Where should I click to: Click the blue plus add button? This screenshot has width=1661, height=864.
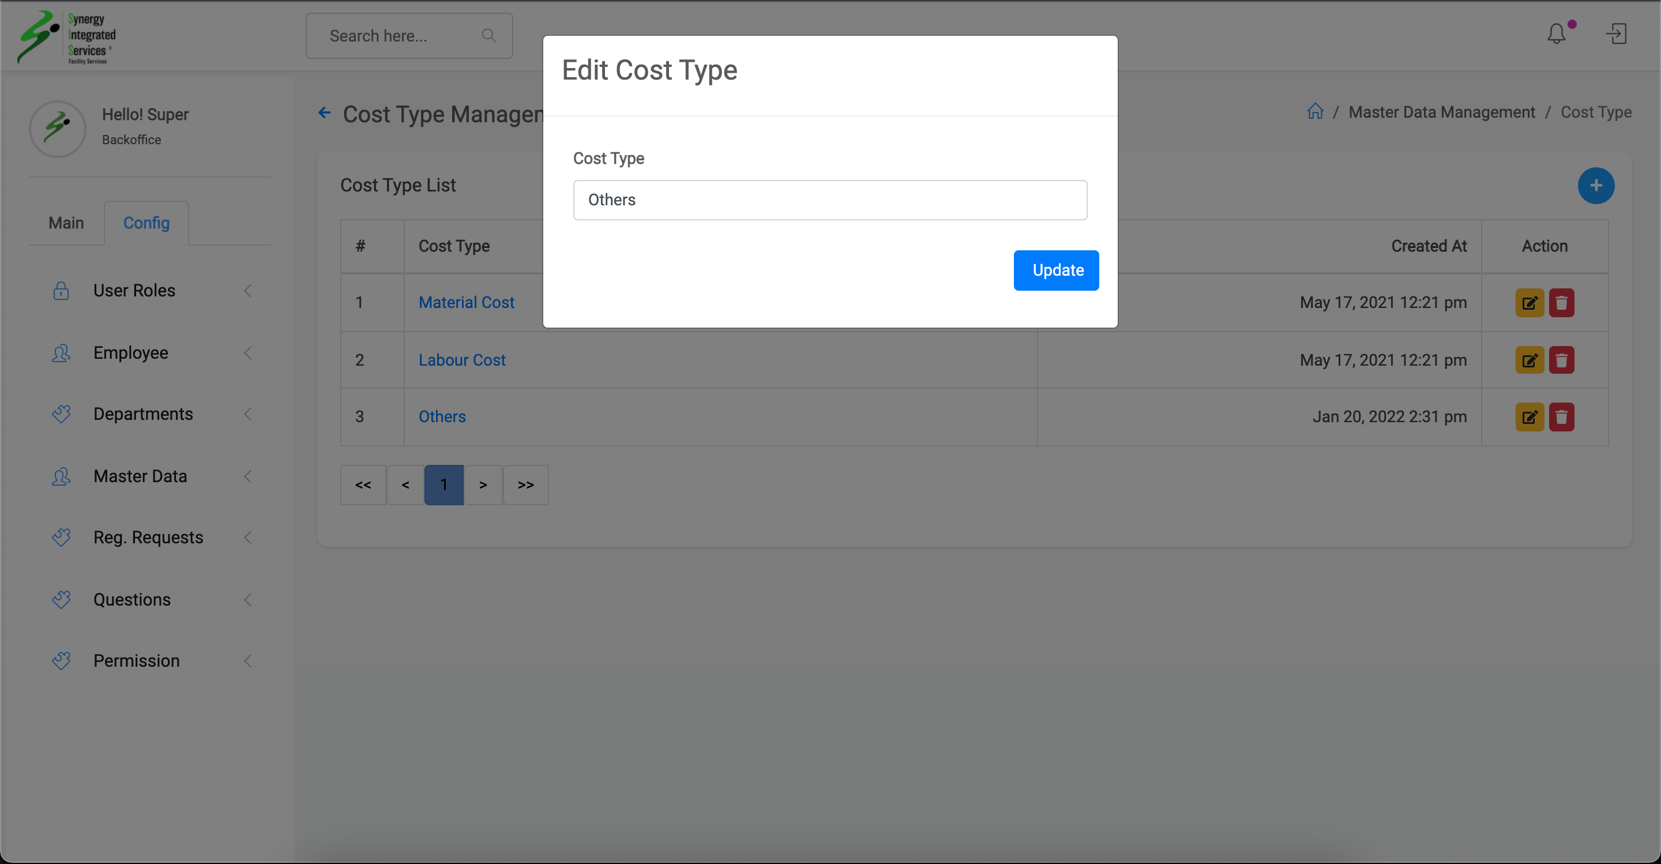point(1596,186)
